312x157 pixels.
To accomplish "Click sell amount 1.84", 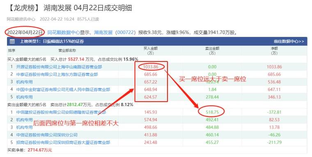I will point(212,89).
